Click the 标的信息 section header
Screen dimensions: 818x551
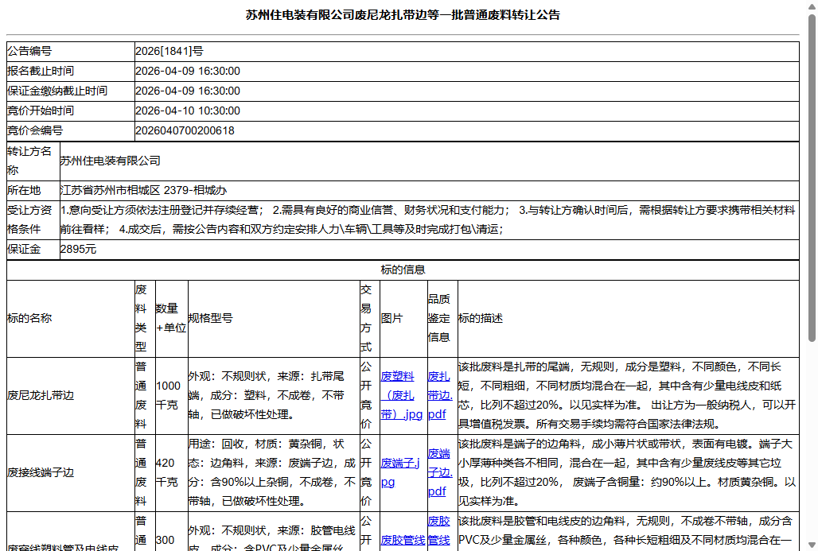403,270
